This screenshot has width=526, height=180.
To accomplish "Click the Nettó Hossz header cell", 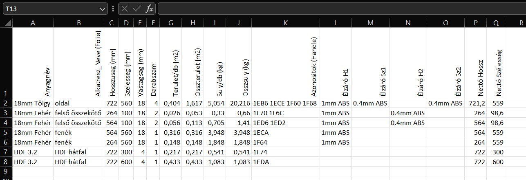I will [476, 62].
